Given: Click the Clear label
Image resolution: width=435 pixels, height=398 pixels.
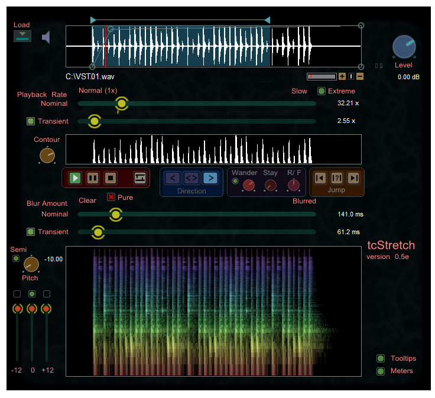Looking at the screenshot, I should 87,200.
